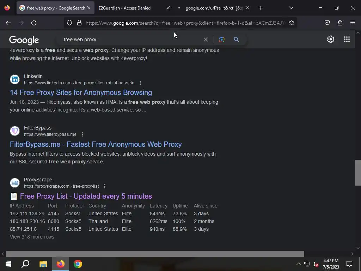Image resolution: width=361 pixels, height=271 pixels.
Task: Switch to the google.com/url tab
Action: coord(214,8)
